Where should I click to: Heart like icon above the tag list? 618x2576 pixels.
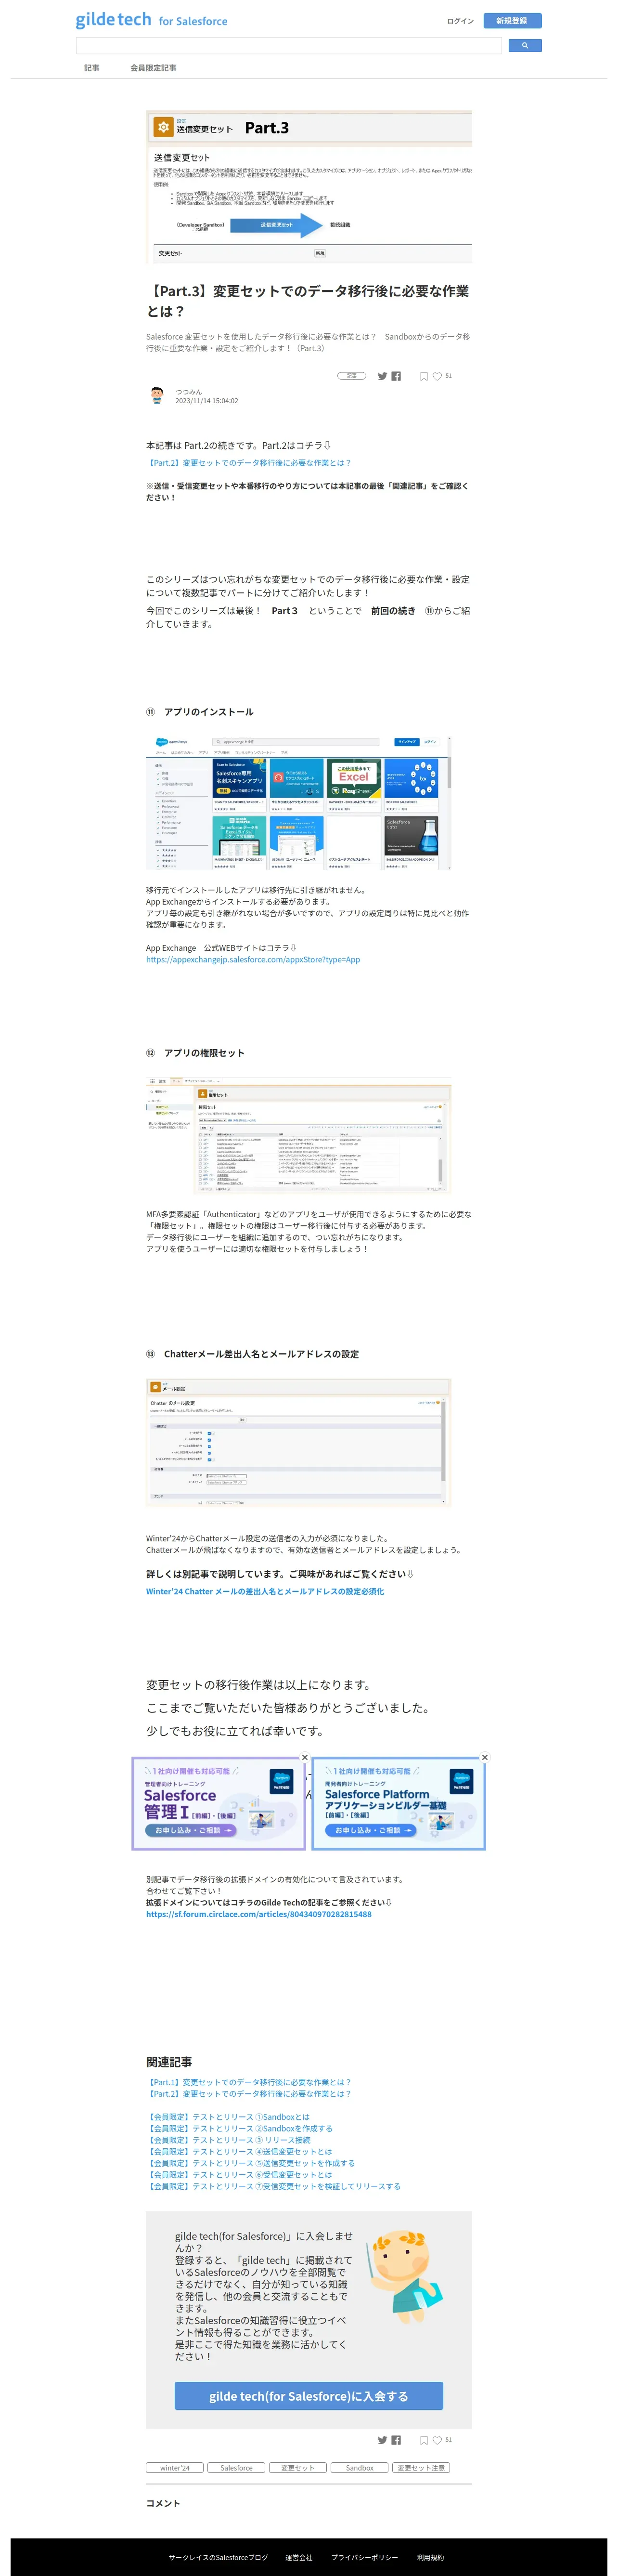437,2440
